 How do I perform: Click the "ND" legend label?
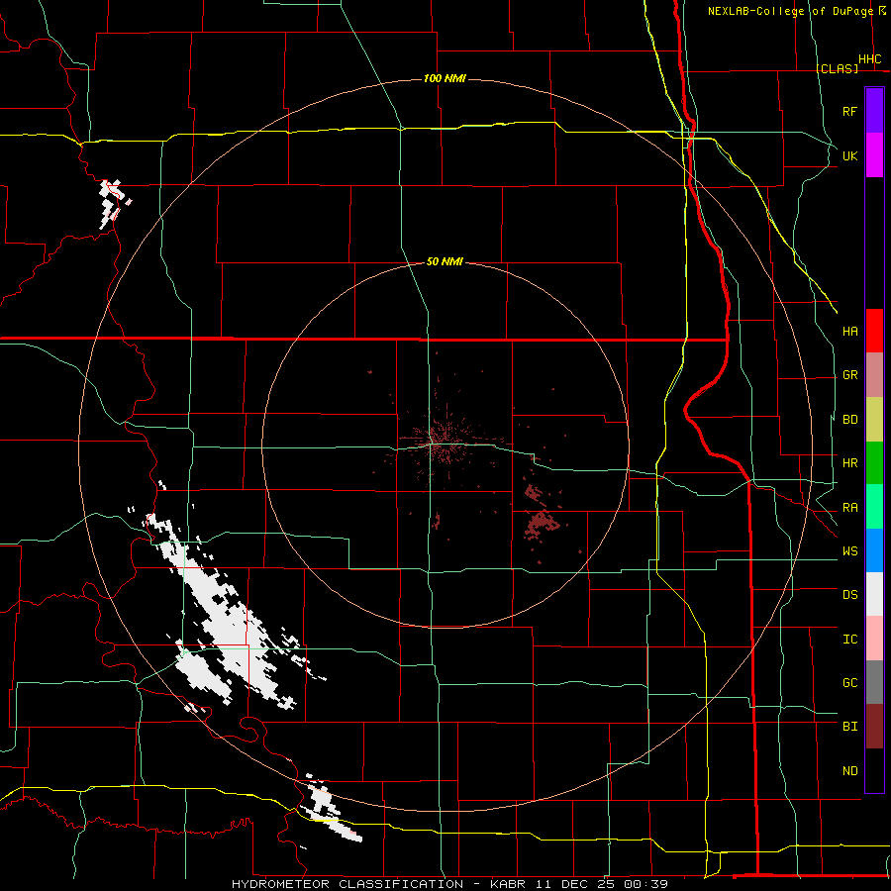[x=850, y=771]
